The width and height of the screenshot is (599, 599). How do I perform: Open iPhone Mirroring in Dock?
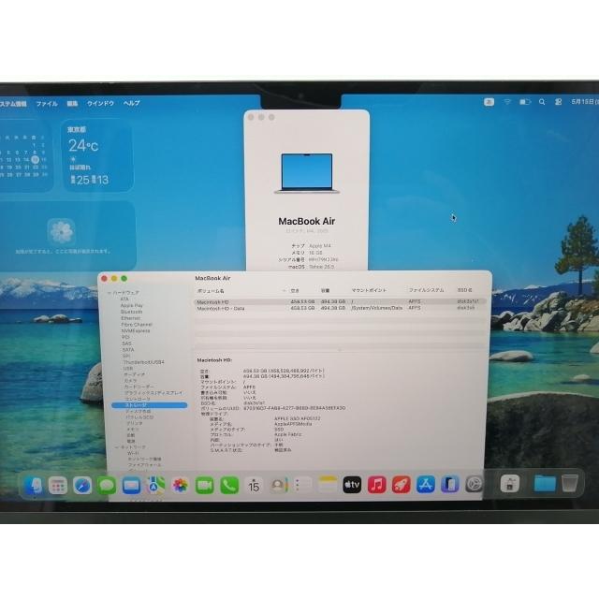[450, 485]
